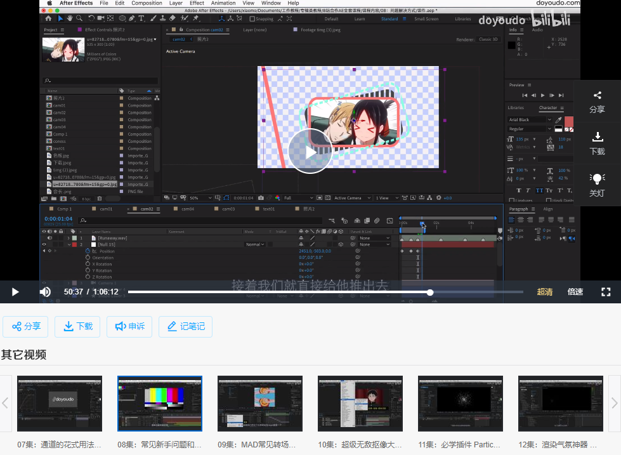The height and width of the screenshot is (455, 621).
Task: Open the Regular font style dropdown
Action: point(530,129)
